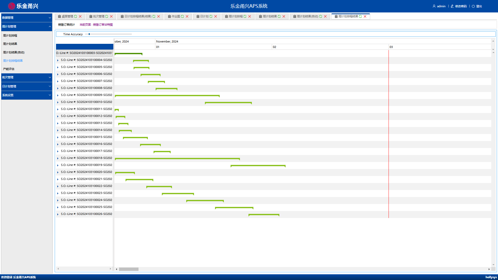This screenshot has width=498, height=280.
Task: Expand the 系统设置 sidebar section
Action: [x=27, y=95]
